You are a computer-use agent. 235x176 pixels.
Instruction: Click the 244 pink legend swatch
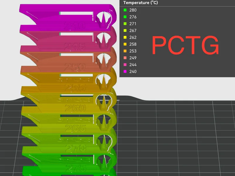click(125, 65)
